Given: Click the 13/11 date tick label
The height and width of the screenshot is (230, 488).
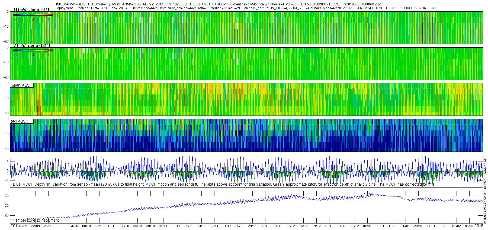Looking at the screenshot, I should [201, 226].
